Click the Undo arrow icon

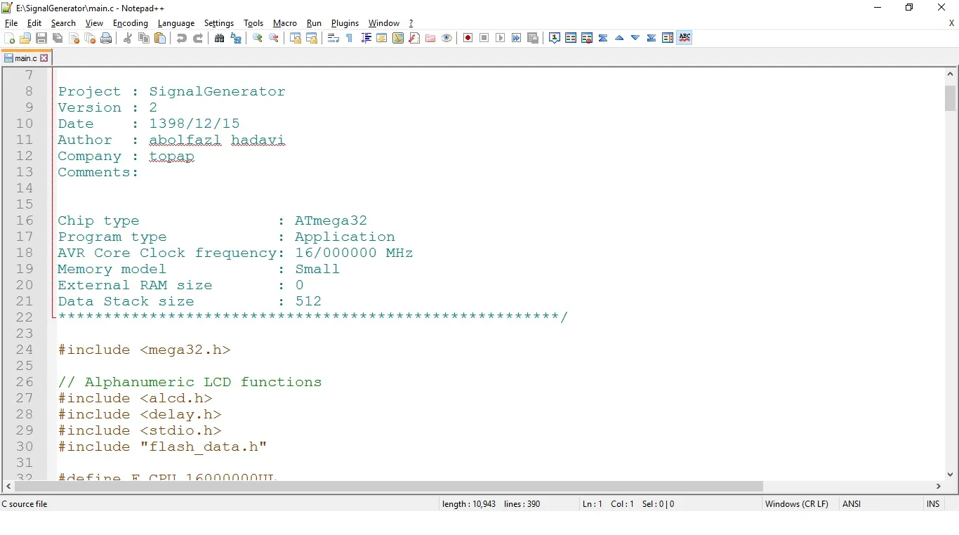[182, 38]
